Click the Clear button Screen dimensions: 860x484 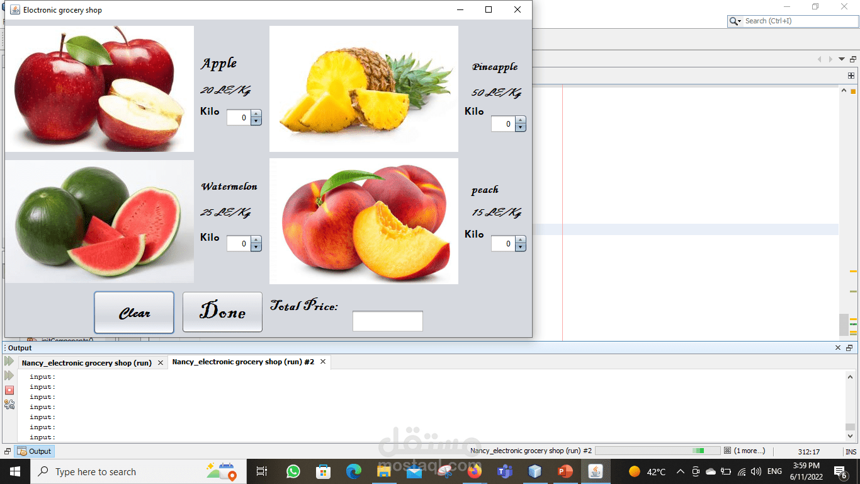(x=134, y=312)
